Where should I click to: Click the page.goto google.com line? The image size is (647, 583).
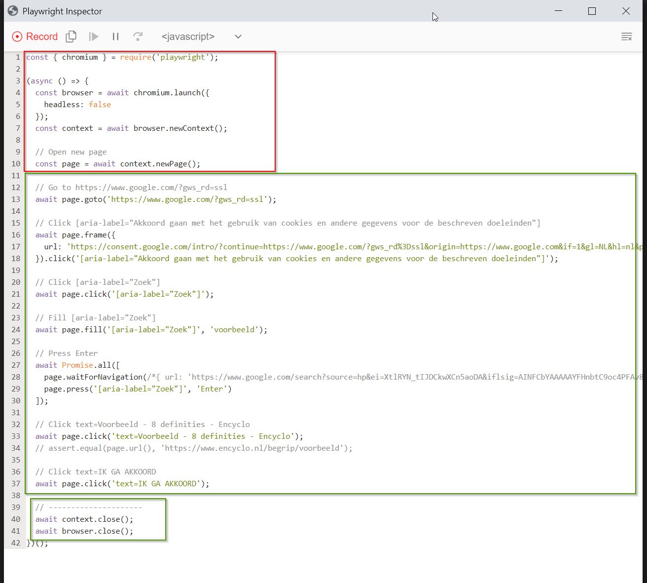pos(156,199)
